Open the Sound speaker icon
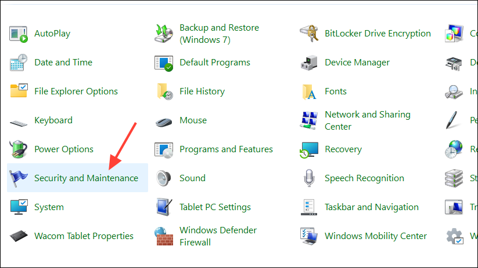Image resolution: width=478 pixels, height=268 pixels. pos(164,178)
